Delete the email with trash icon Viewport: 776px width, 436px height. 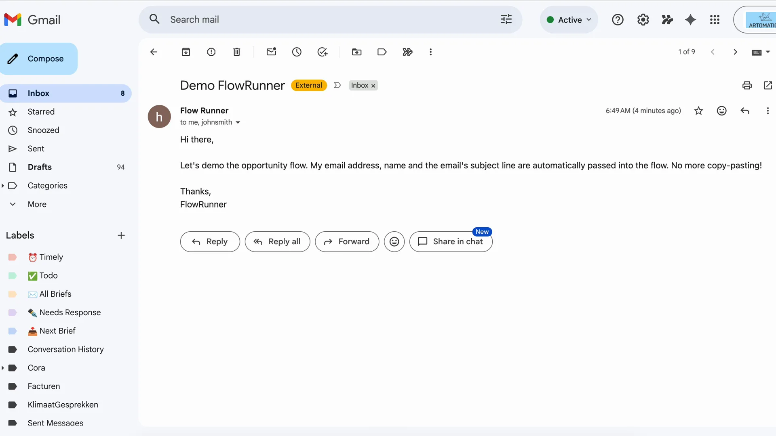(x=237, y=52)
